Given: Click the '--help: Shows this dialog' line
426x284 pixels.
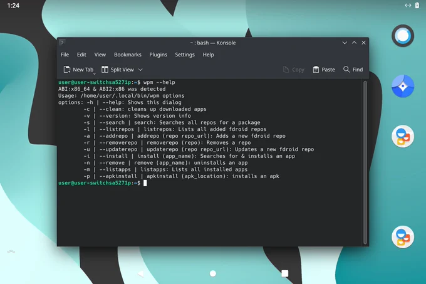Looking at the screenshot, I should tap(120, 102).
